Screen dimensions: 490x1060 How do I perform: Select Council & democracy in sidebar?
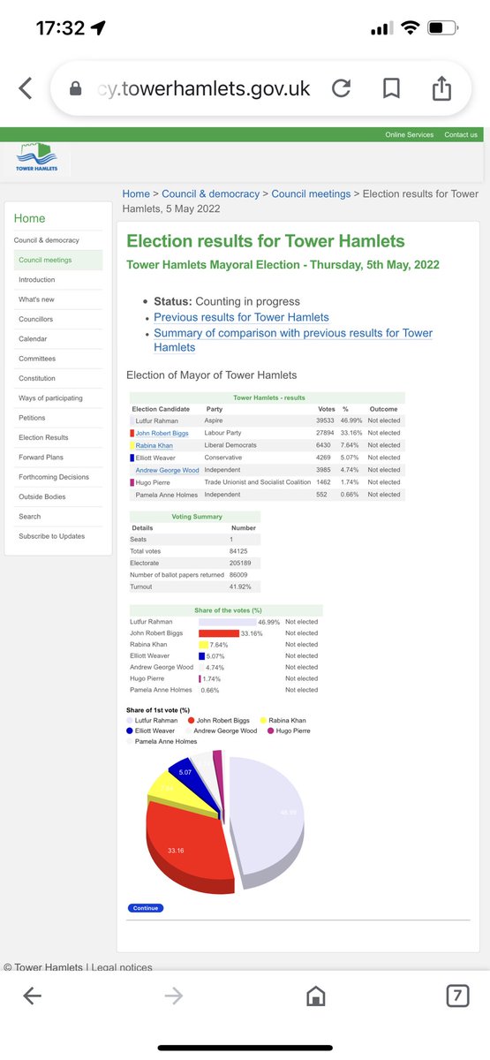point(46,240)
